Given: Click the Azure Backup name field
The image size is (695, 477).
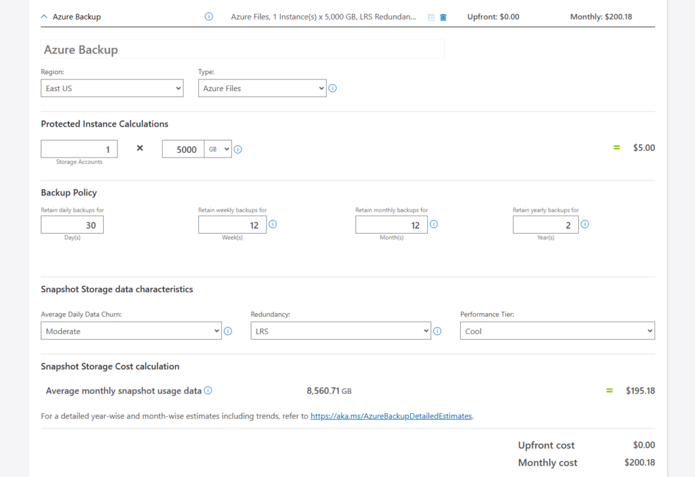Looking at the screenshot, I should click(243, 49).
